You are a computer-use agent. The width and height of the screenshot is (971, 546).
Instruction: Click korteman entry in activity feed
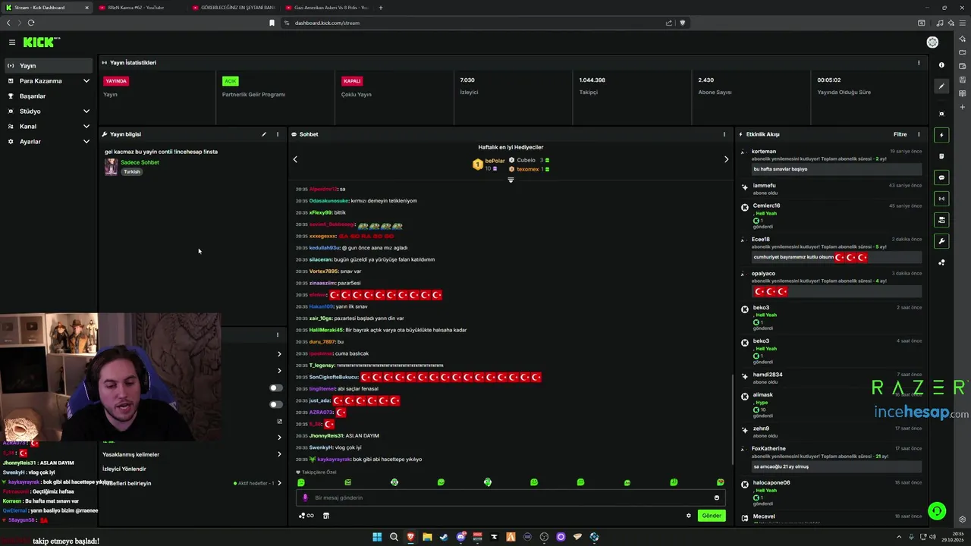pyautogui.click(x=831, y=160)
